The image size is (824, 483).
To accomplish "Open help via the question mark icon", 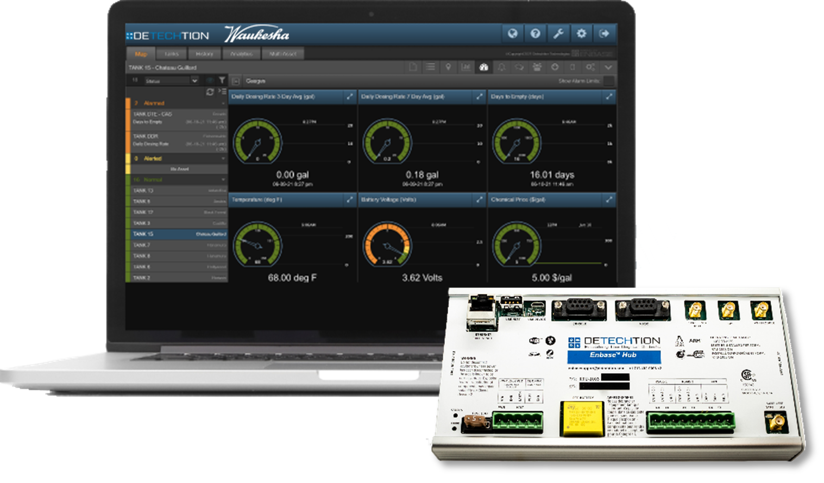I will 535,34.
